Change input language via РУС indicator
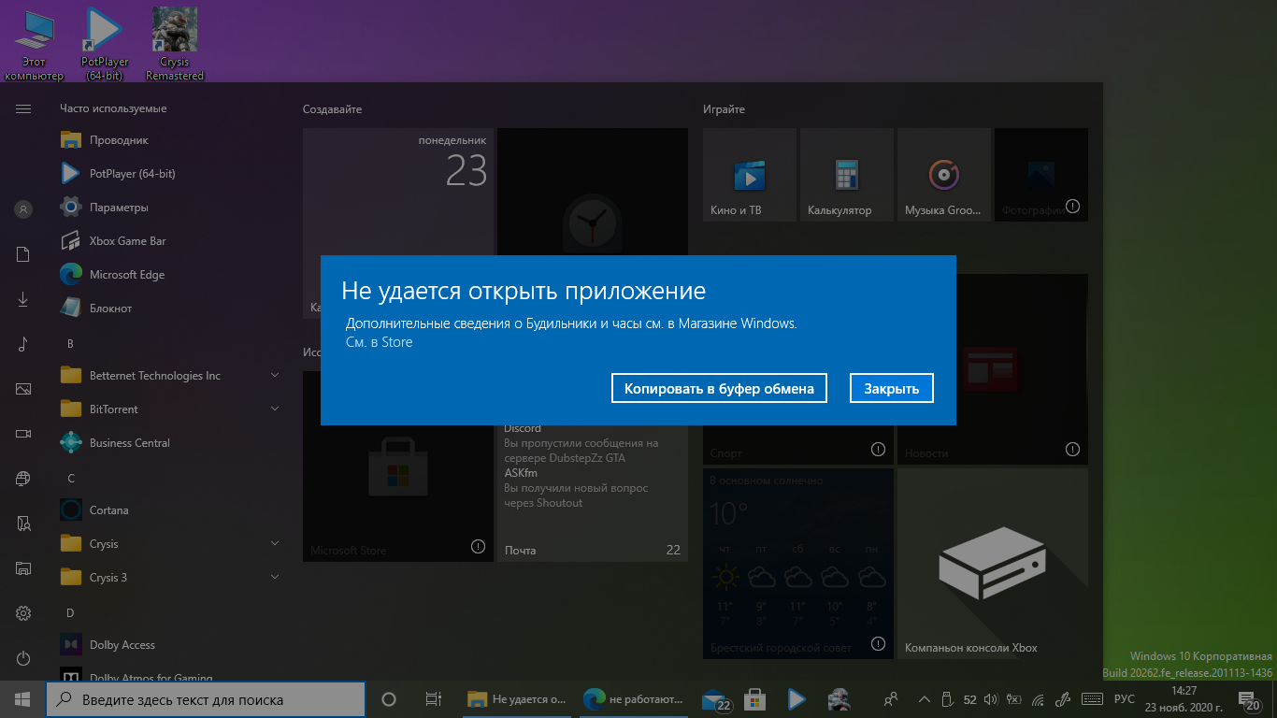The width and height of the screenshot is (1277, 718). tap(1125, 699)
